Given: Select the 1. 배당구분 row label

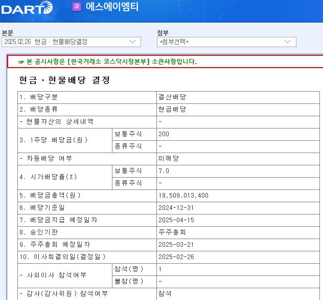Looking at the screenshot, I should pos(38,97).
